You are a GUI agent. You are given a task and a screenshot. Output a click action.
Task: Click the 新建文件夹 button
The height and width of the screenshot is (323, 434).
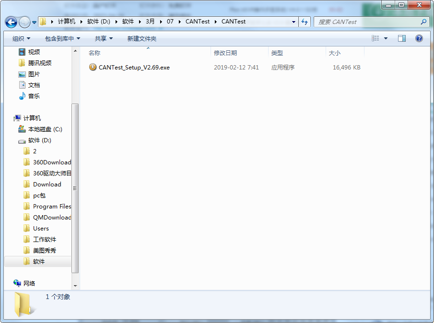pos(141,38)
